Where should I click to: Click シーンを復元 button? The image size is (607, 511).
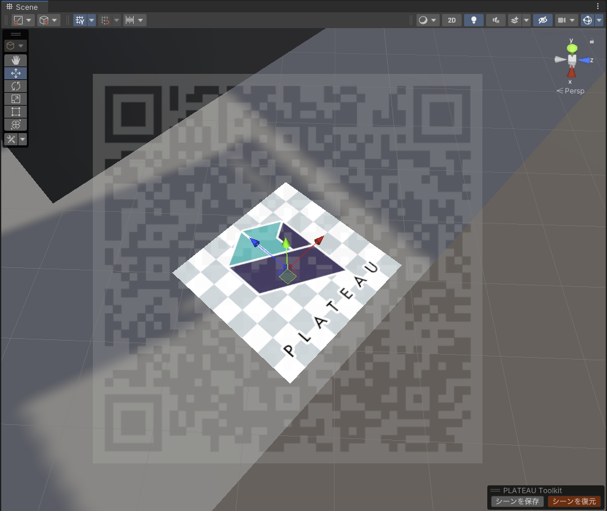tap(574, 501)
